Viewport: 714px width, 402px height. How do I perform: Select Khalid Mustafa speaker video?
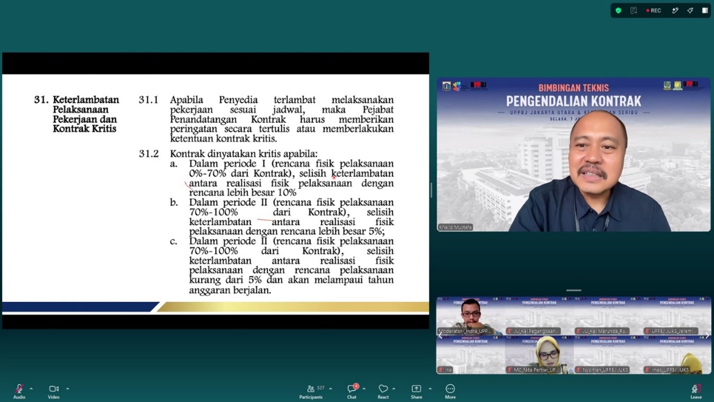tap(574, 155)
